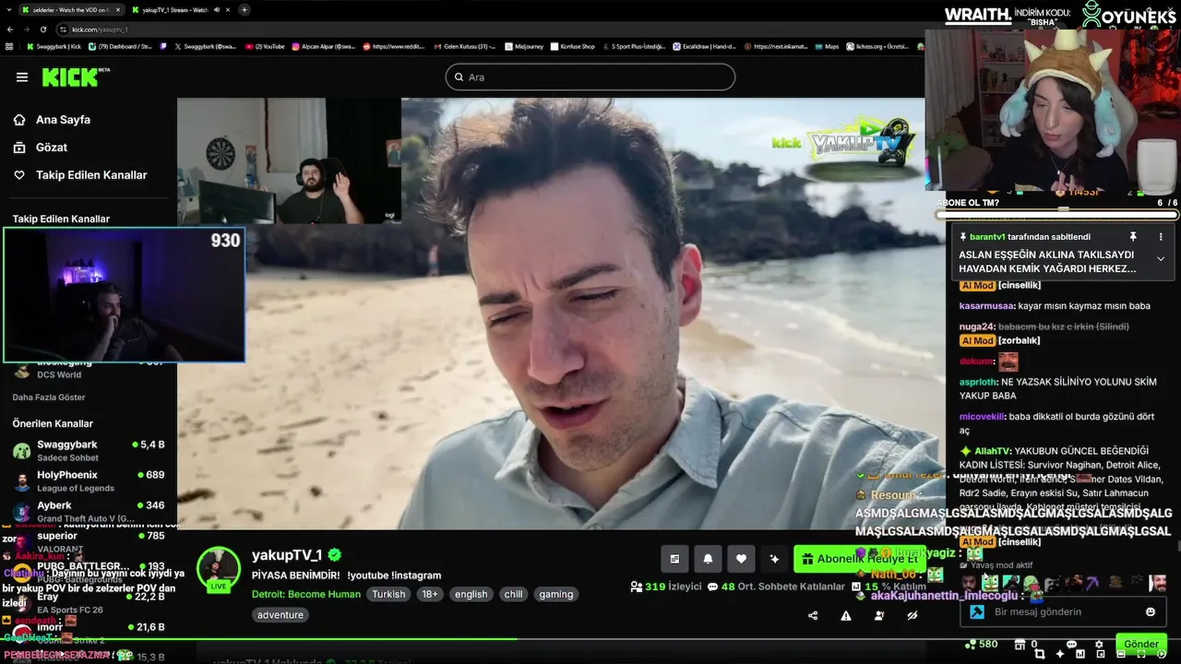Click the browser back arrow
Viewport: 1181px width, 664px height.
pyautogui.click(x=9, y=30)
